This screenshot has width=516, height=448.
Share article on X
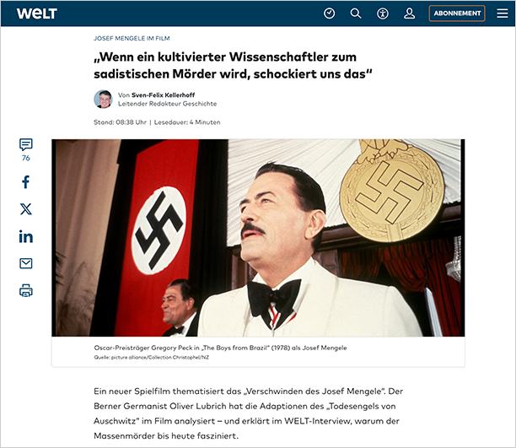(26, 209)
